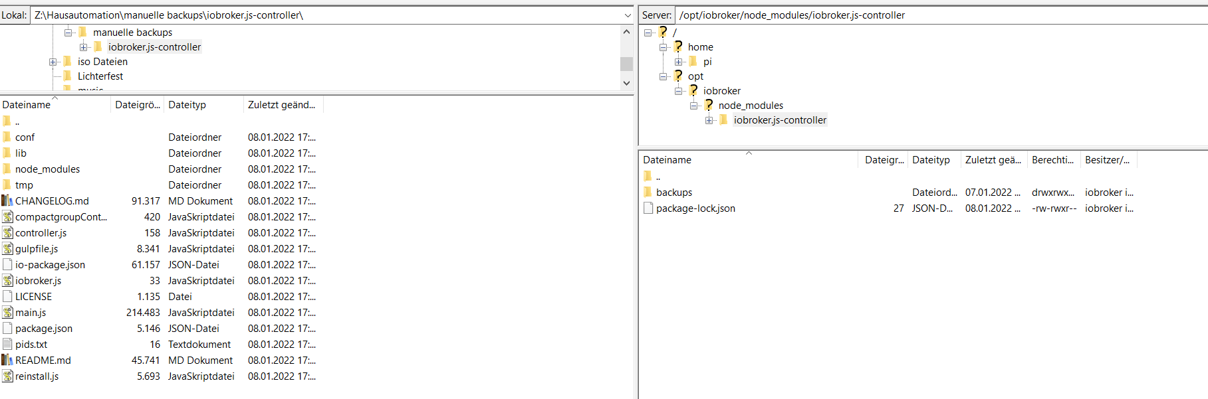Click the io-package.json file icon

(x=7, y=264)
